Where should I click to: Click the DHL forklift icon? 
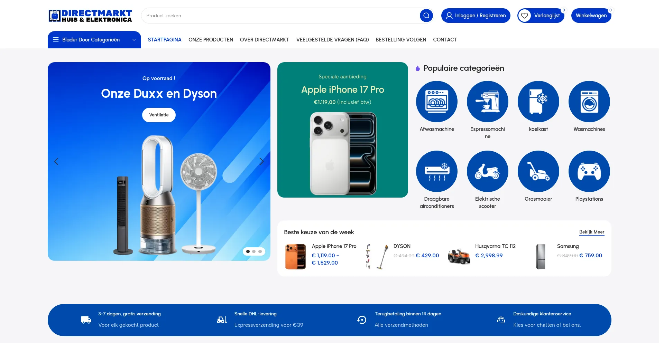[x=222, y=320]
